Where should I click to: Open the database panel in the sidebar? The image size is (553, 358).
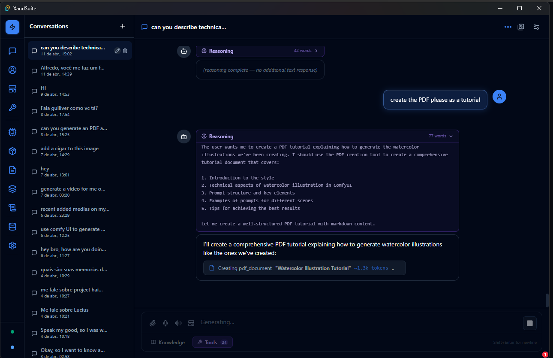[12, 226]
